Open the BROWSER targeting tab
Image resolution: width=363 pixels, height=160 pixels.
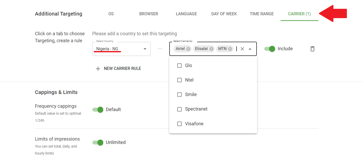[149, 14]
